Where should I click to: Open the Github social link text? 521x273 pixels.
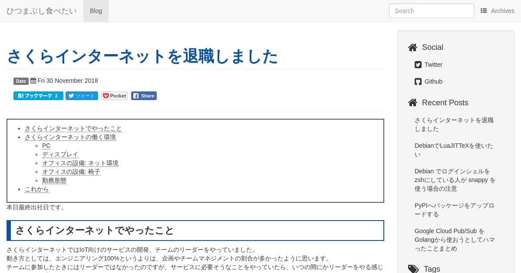(x=433, y=81)
